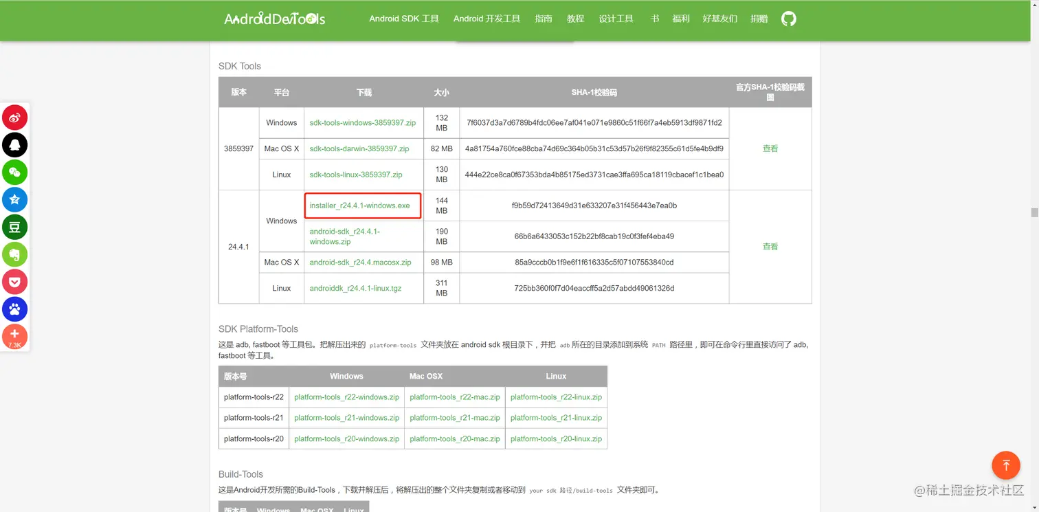1039x512 pixels.
Task: Download android-sdk_r24.4.macosx.zip
Action: [360, 263]
